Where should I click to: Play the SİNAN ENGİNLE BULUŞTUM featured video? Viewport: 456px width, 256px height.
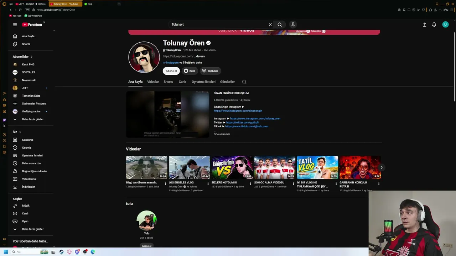pos(167,114)
